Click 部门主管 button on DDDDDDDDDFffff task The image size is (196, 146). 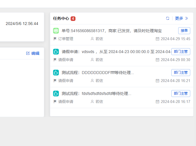tap(181, 73)
